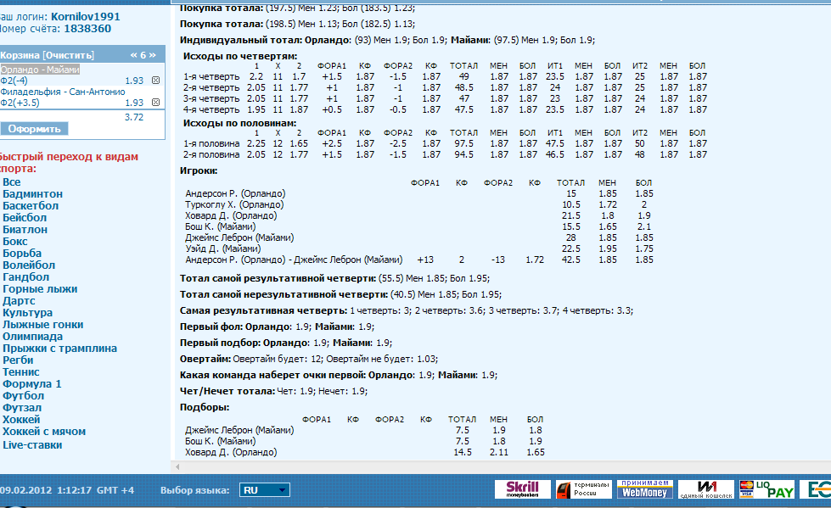Go to next basket page arrow »

tap(152, 55)
